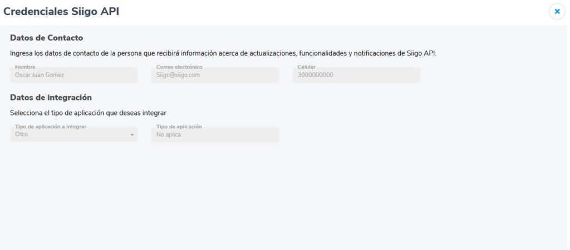The height and width of the screenshot is (250, 570).
Task: Click the Credenciales Siigo API title
Action: click(61, 12)
